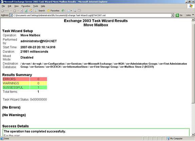Click the Operation 'Move Mailbox' value
This screenshot has width=195, height=141.
tap(30, 35)
